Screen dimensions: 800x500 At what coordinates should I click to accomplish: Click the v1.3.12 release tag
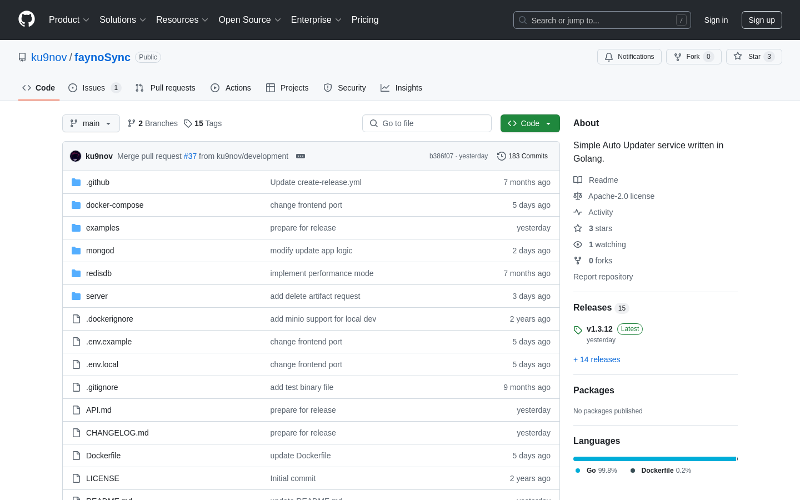599,329
